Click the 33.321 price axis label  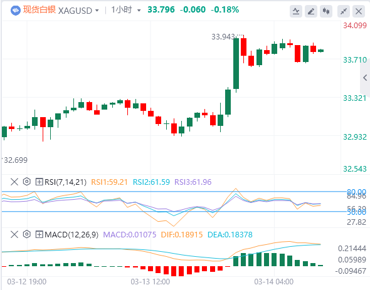click(x=355, y=98)
